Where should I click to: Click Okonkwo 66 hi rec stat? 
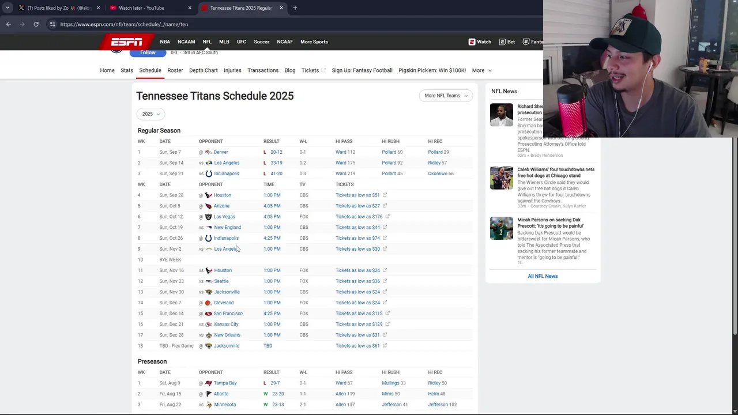click(x=440, y=173)
